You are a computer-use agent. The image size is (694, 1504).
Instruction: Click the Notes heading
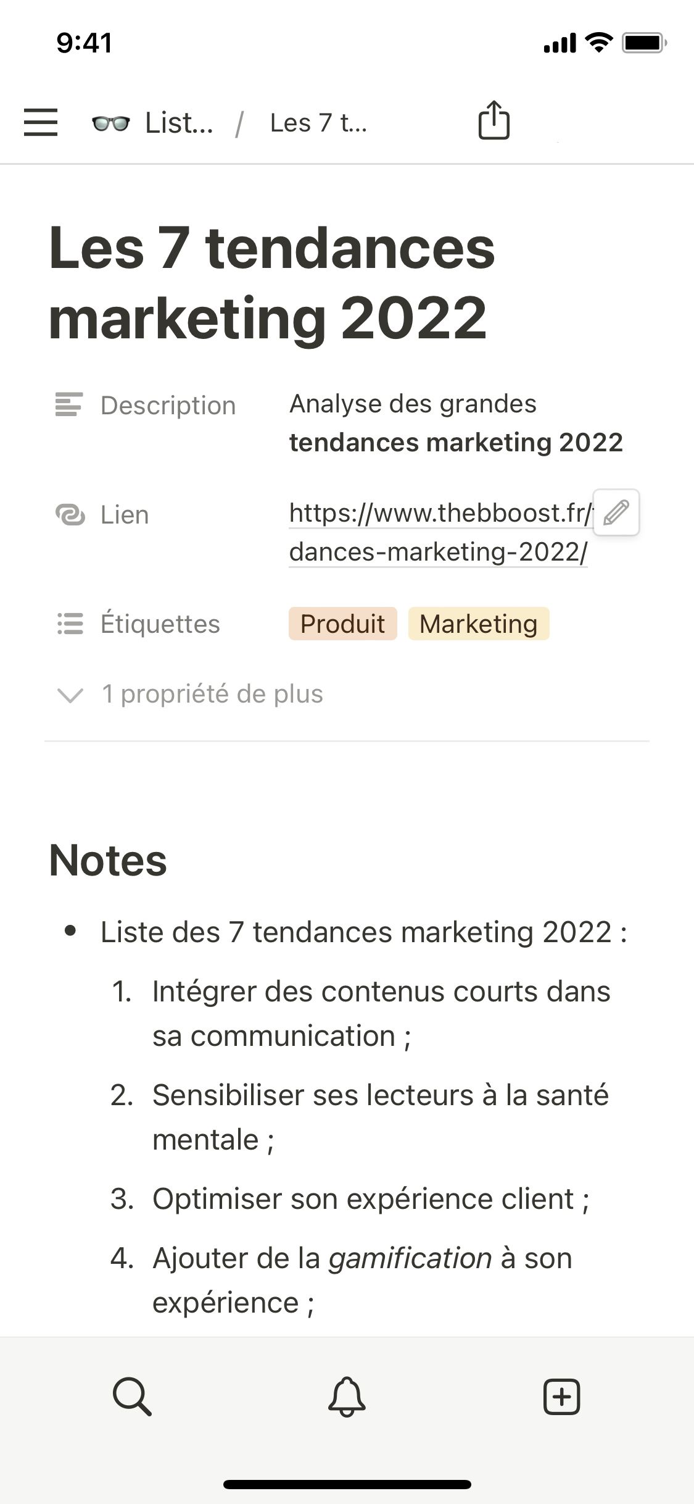click(x=108, y=860)
